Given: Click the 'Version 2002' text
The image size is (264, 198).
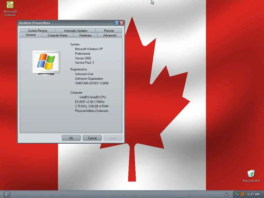Looking at the screenshot, I should click(83, 58).
